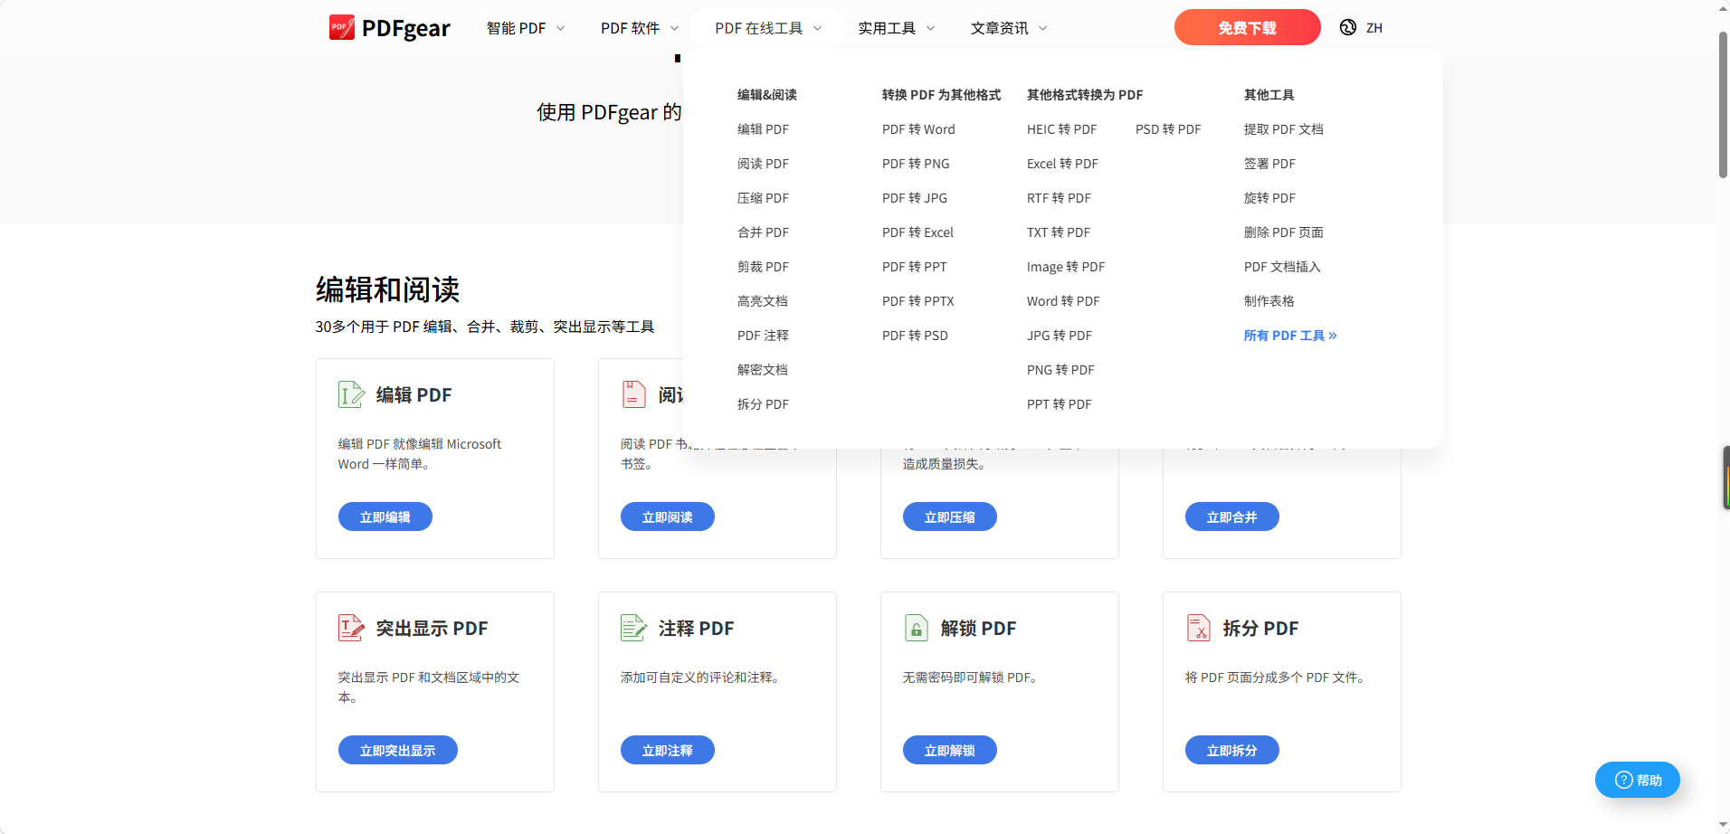Screen dimensions: 1730x834
Task: Click the page vertical scrollbar thumb
Action: click(1723, 104)
